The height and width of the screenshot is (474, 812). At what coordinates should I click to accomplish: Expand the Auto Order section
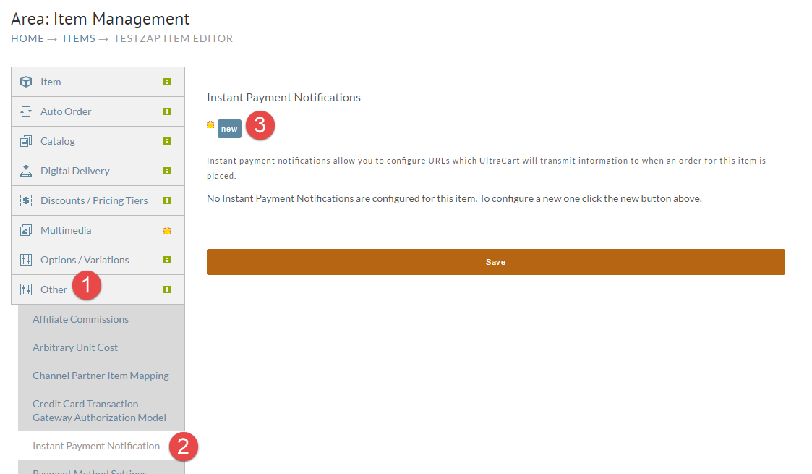(x=98, y=111)
